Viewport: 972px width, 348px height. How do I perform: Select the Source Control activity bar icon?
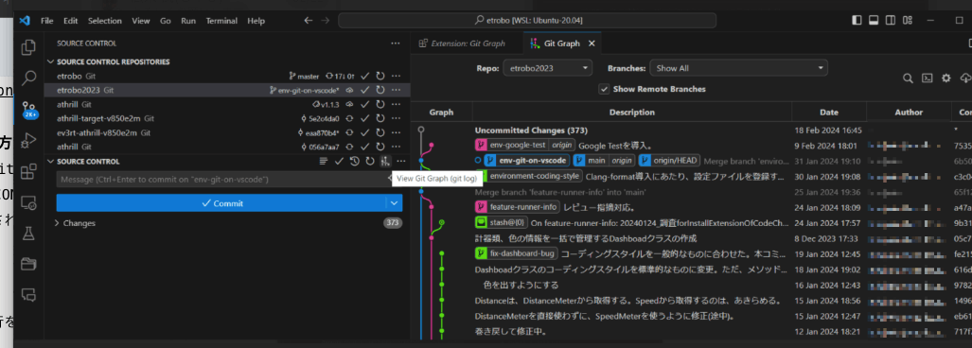28,110
